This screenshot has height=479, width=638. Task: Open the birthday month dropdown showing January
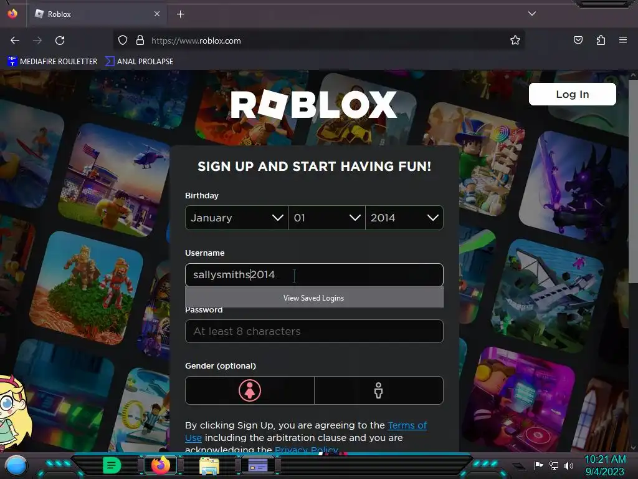pos(236,218)
